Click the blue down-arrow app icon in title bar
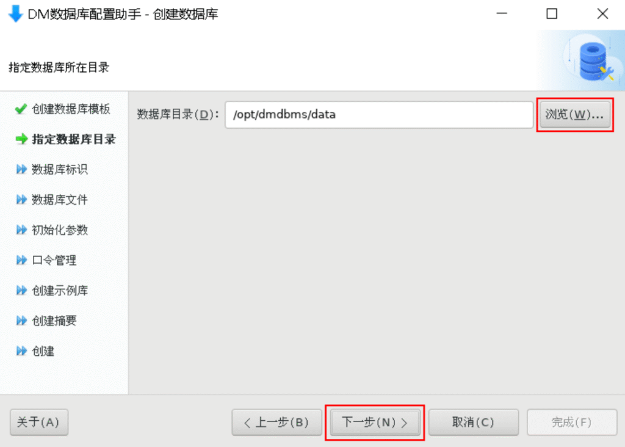This screenshot has height=447, width=625. 15,13
